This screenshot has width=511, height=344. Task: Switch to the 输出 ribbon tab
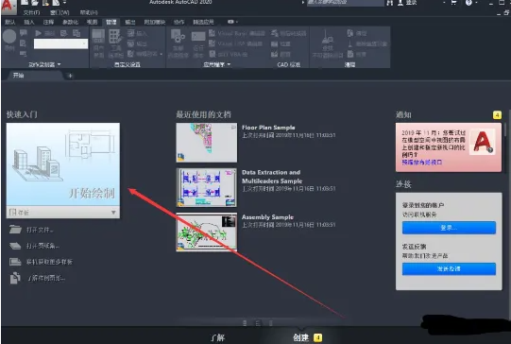click(130, 22)
